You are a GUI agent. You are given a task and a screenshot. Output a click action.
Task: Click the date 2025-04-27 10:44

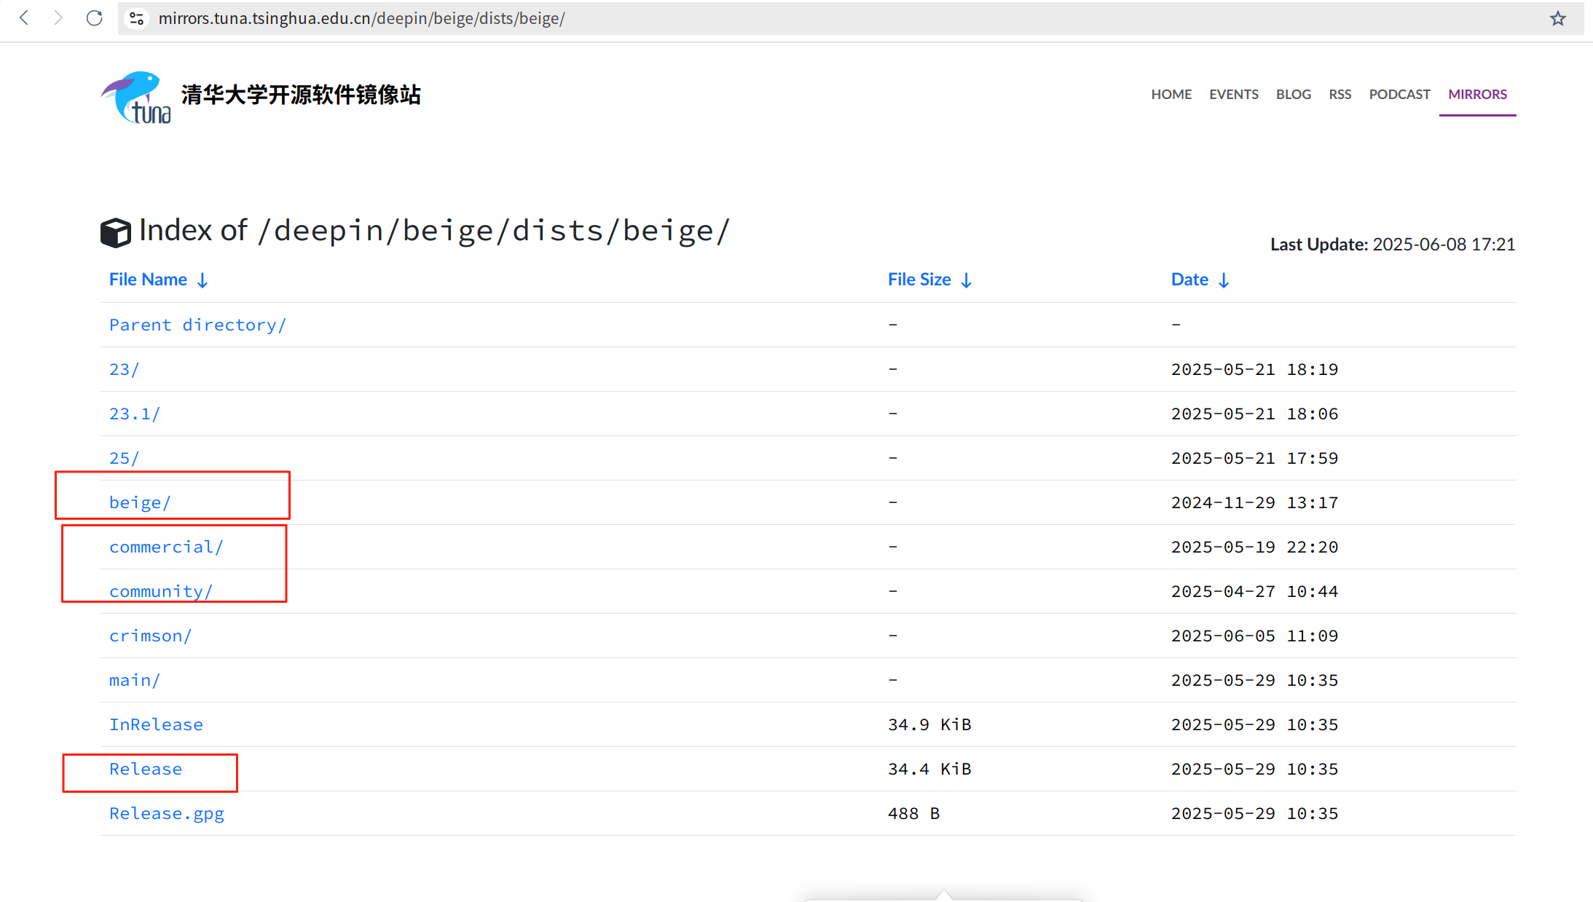[x=1254, y=591]
